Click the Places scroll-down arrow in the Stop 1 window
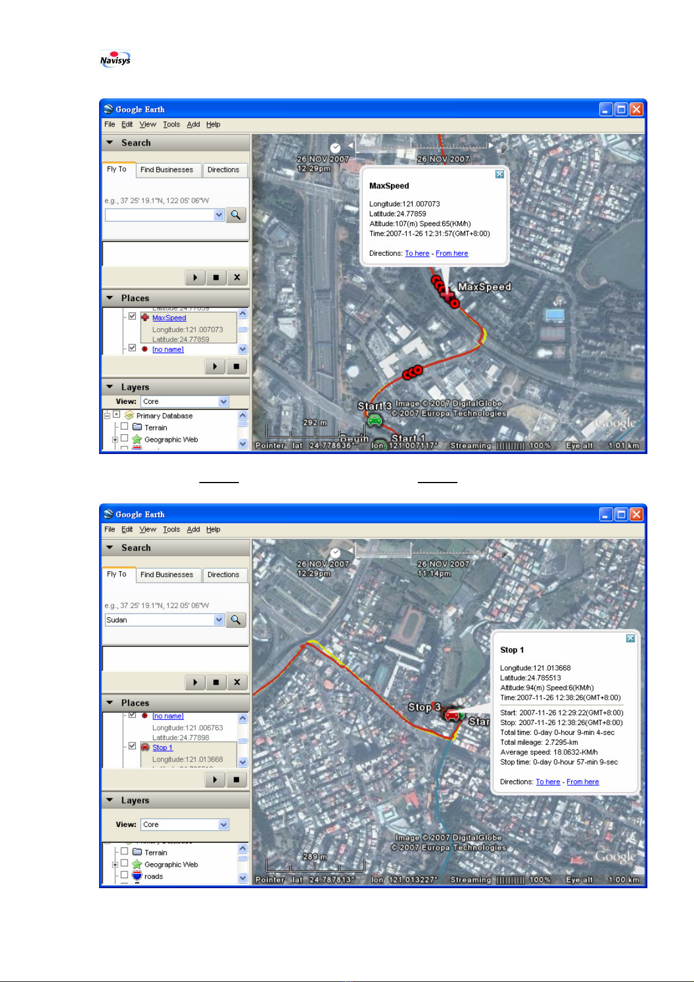Screen dimensions: 694x982 tap(243, 762)
